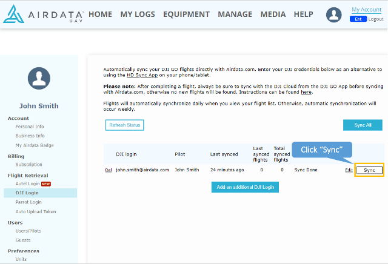The image size is (388, 264).
Task: Open the EQUIPMENT menu
Action: [x=186, y=15]
